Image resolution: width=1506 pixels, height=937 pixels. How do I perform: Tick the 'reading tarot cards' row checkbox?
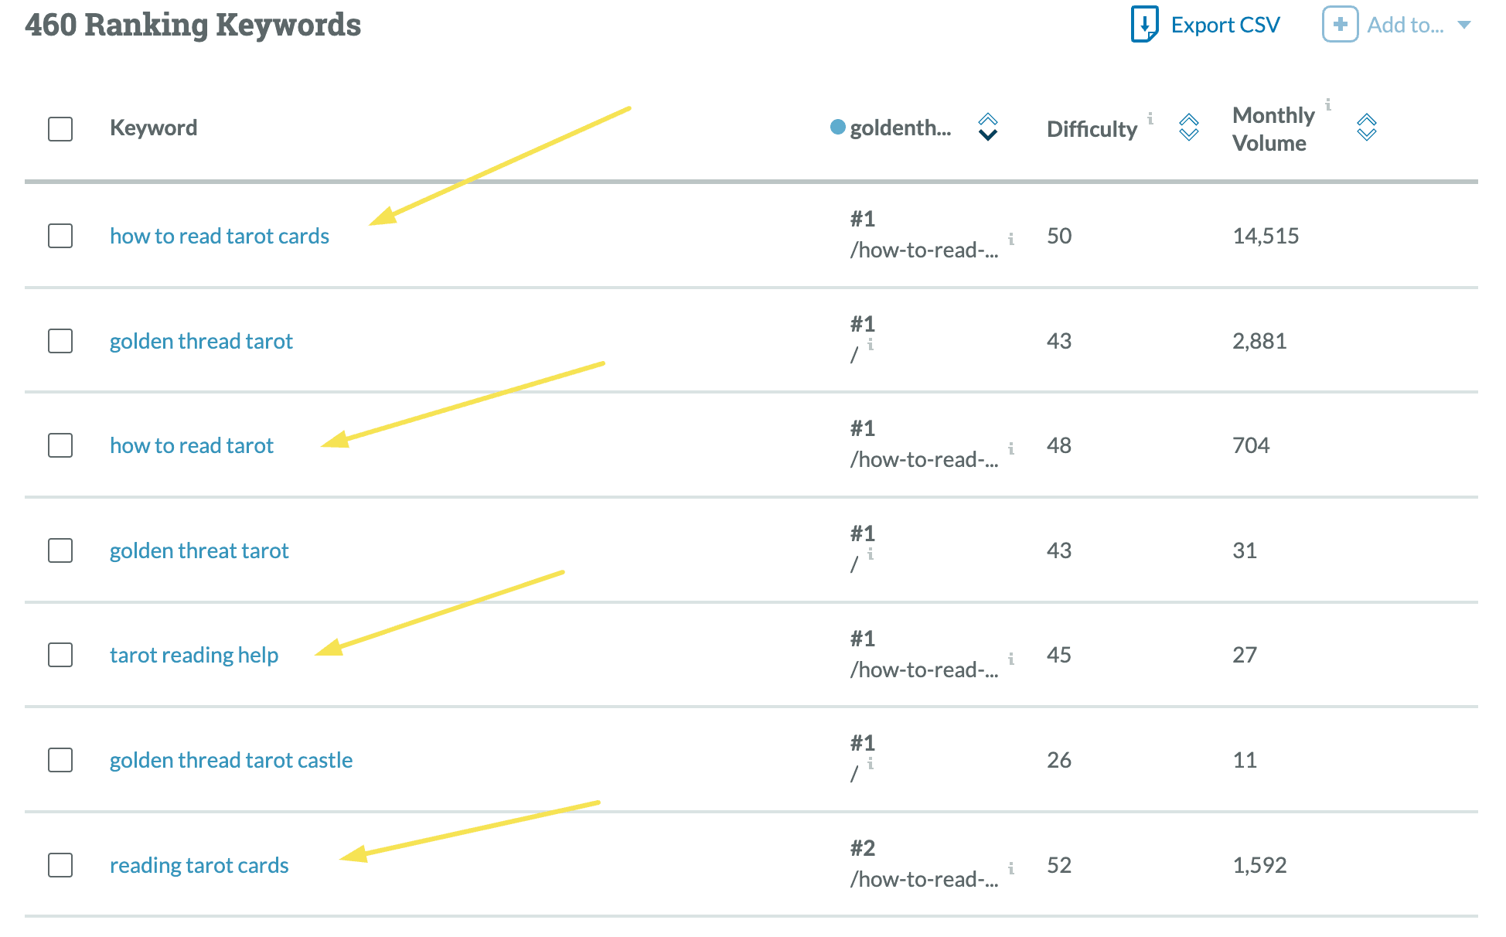[60, 865]
